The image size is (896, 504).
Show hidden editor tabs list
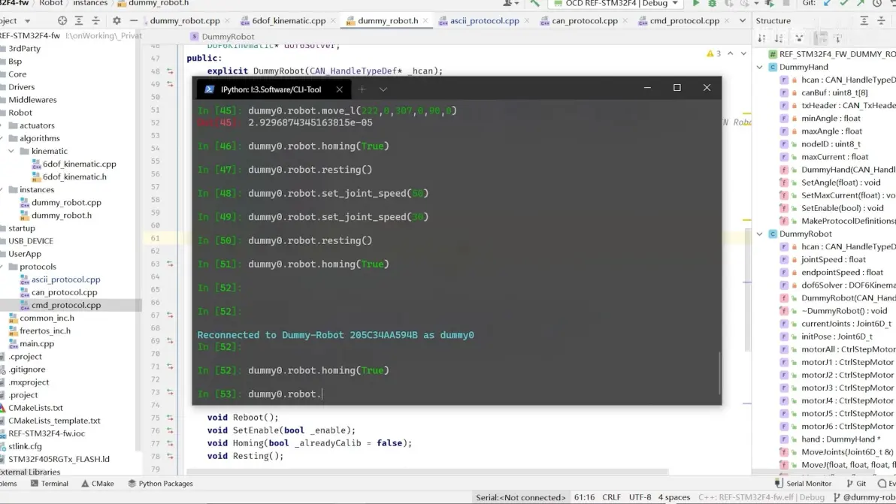[x=743, y=20]
